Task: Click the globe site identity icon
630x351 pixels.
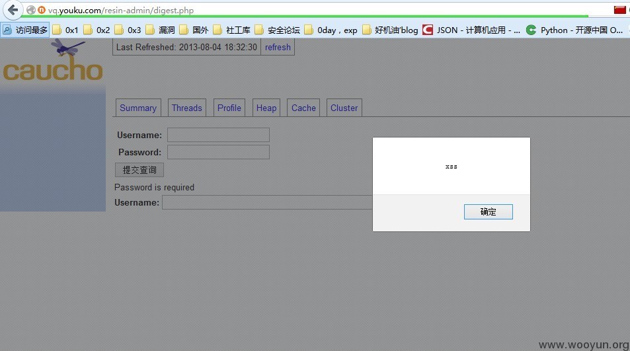Action: [x=31, y=10]
